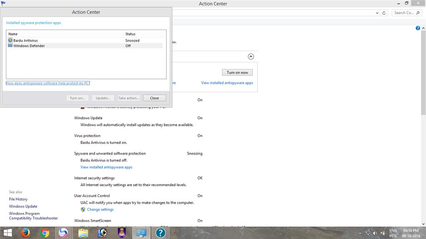Click Turn on now button
This screenshot has height=239, width=426.
[237, 72]
